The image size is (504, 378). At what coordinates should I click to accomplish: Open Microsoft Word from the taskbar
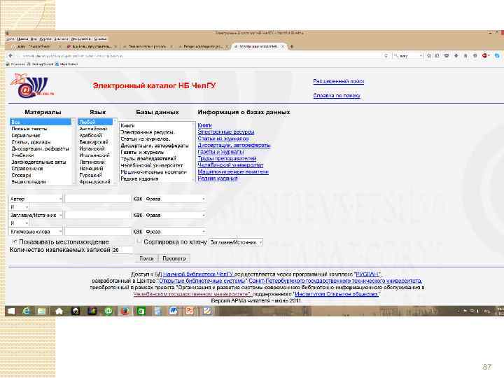pos(174,311)
